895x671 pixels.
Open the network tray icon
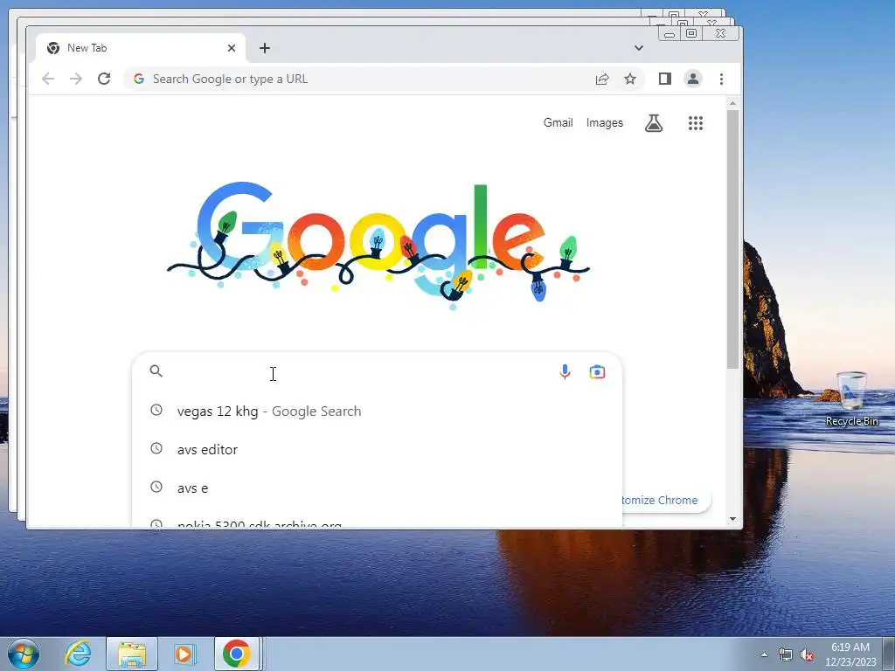click(786, 654)
